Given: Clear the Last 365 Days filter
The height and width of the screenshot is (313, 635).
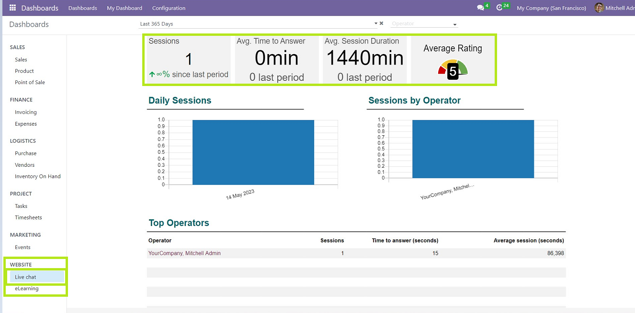Looking at the screenshot, I should pos(382,23).
